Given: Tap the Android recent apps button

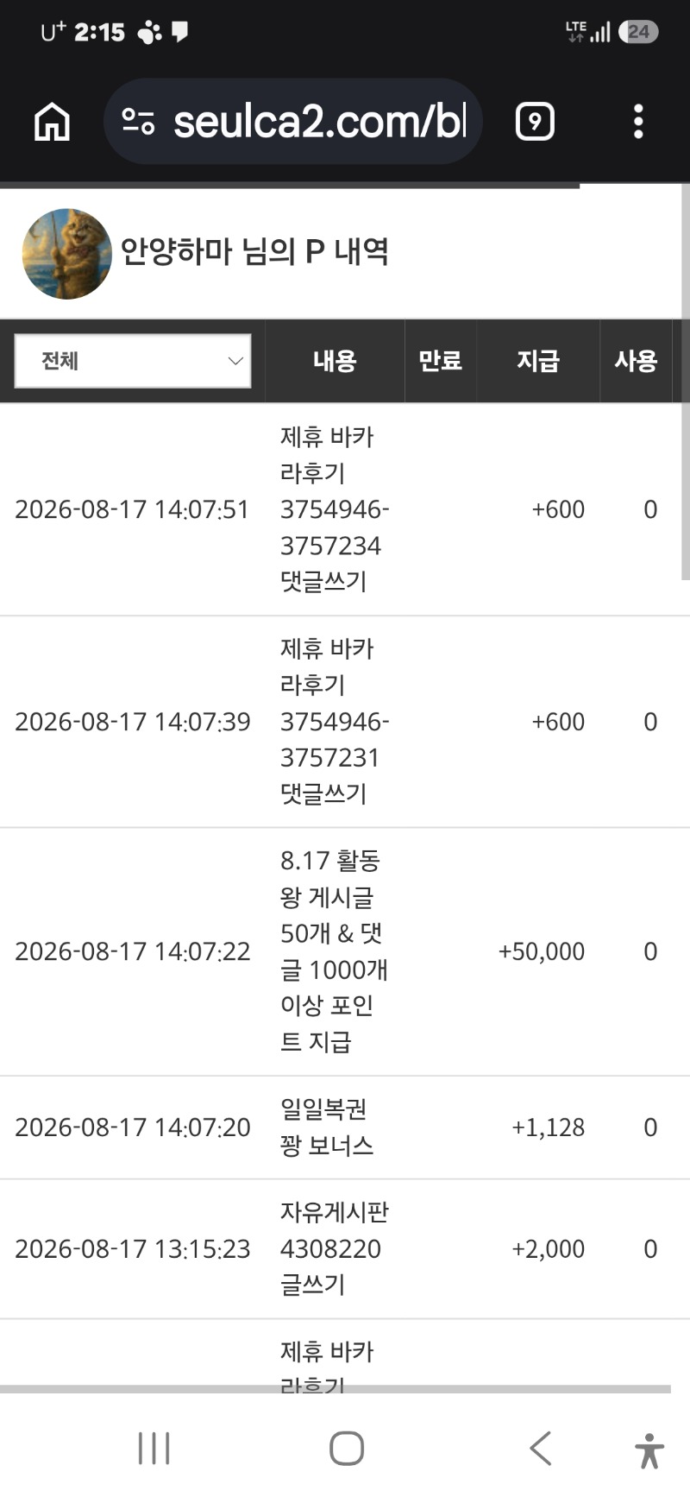Looking at the screenshot, I should tap(154, 1448).
